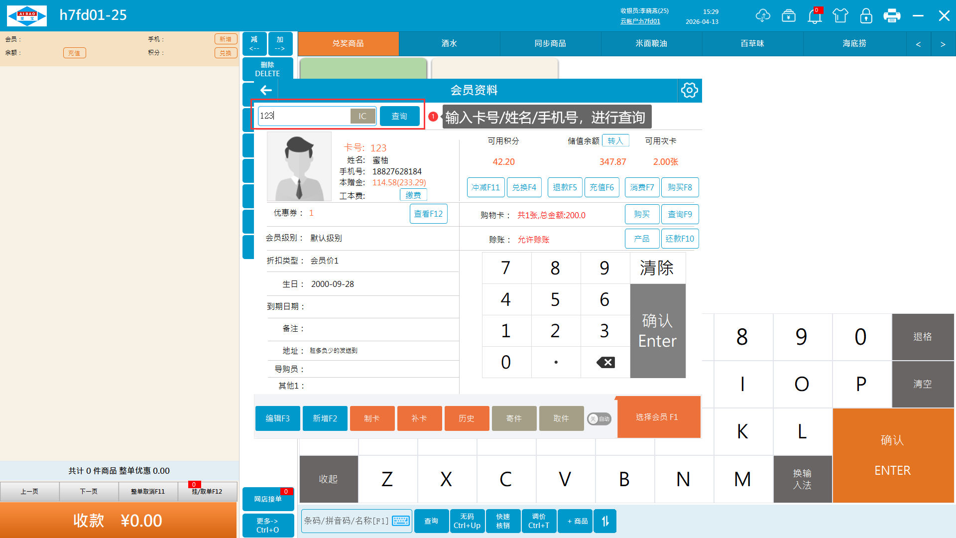
Task: Open on-screen keyboard icon in barcode field
Action: [x=401, y=521]
